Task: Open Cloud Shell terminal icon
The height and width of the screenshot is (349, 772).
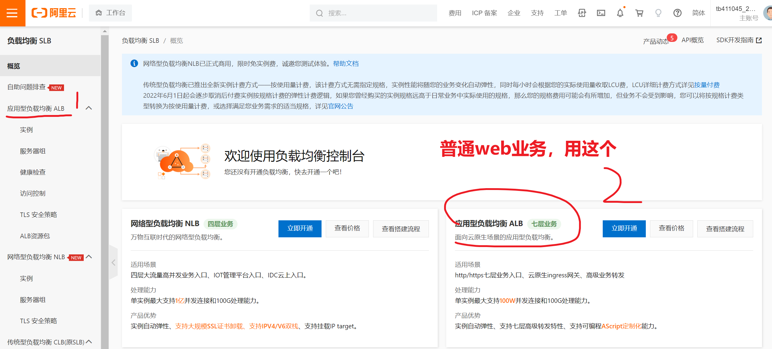Action: [x=601, y=13]
